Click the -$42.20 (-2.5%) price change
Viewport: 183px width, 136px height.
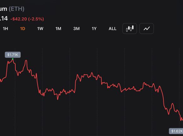pyautogui.click(x=27, y=19)
